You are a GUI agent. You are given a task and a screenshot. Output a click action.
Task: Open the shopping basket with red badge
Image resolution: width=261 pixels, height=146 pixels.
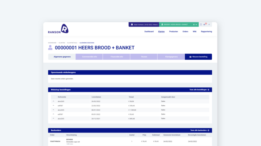205,24
